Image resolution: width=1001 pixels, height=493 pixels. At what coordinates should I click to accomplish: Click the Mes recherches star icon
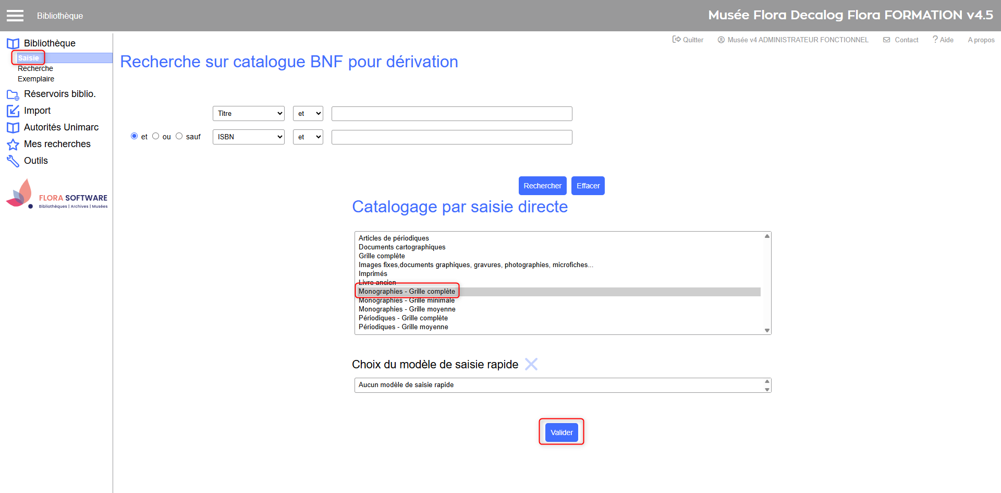13,145
